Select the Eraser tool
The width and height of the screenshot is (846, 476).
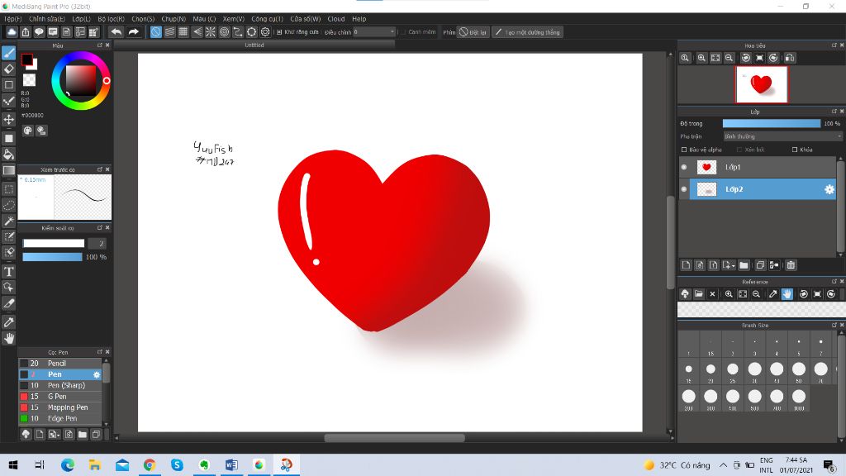tap(8, 69)
